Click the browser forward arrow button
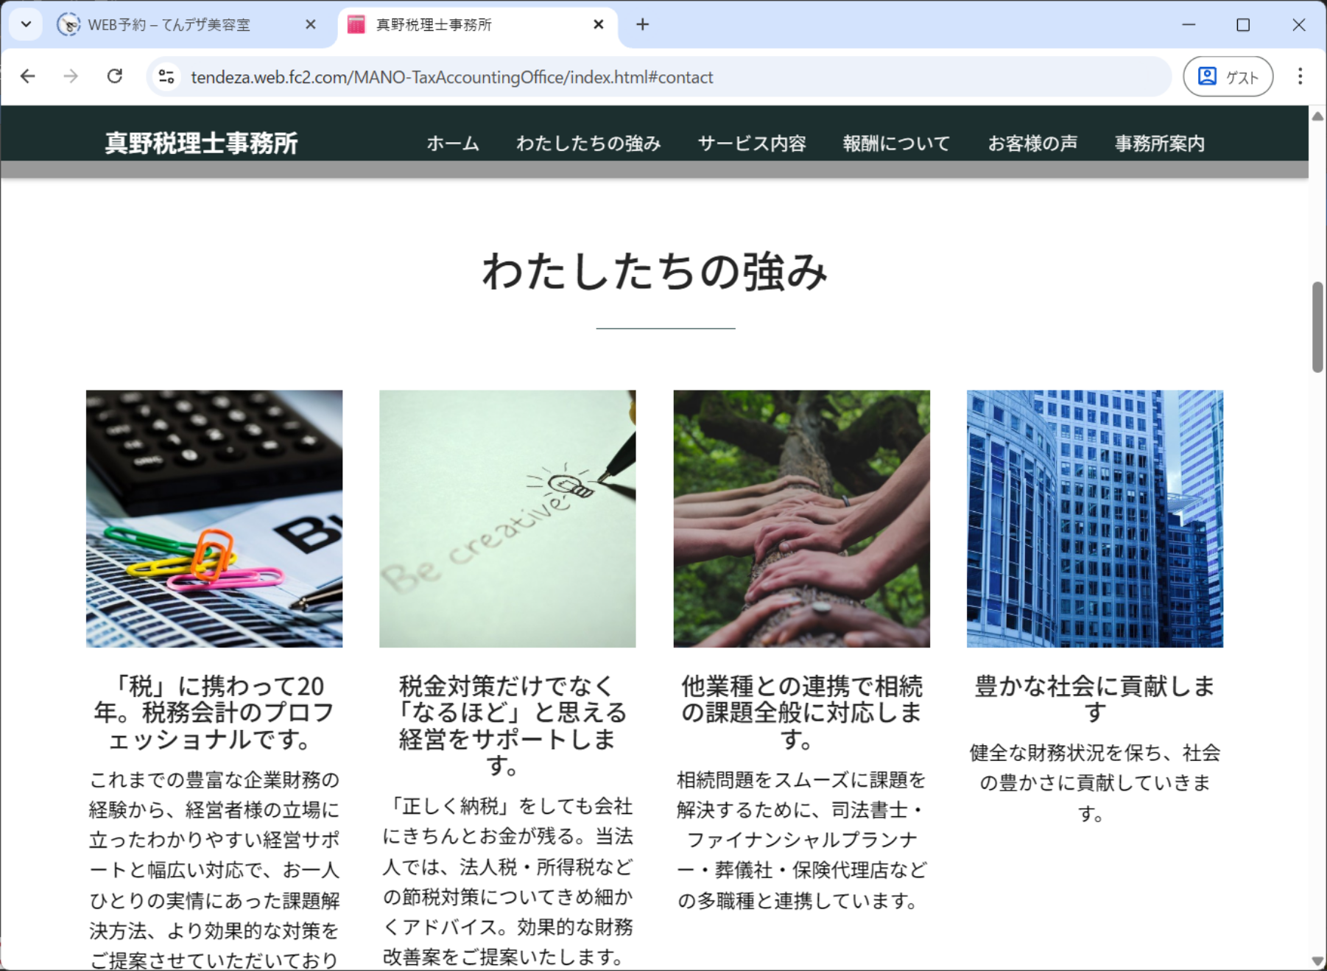 click(71, 77)
